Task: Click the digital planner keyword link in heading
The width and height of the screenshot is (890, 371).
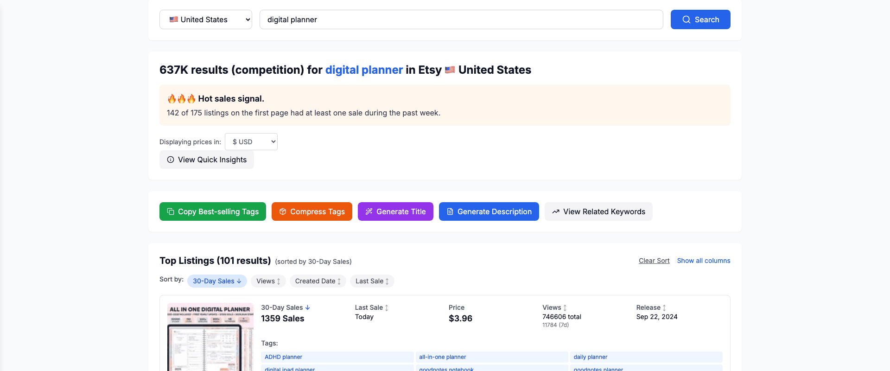Action: (364, 70)
